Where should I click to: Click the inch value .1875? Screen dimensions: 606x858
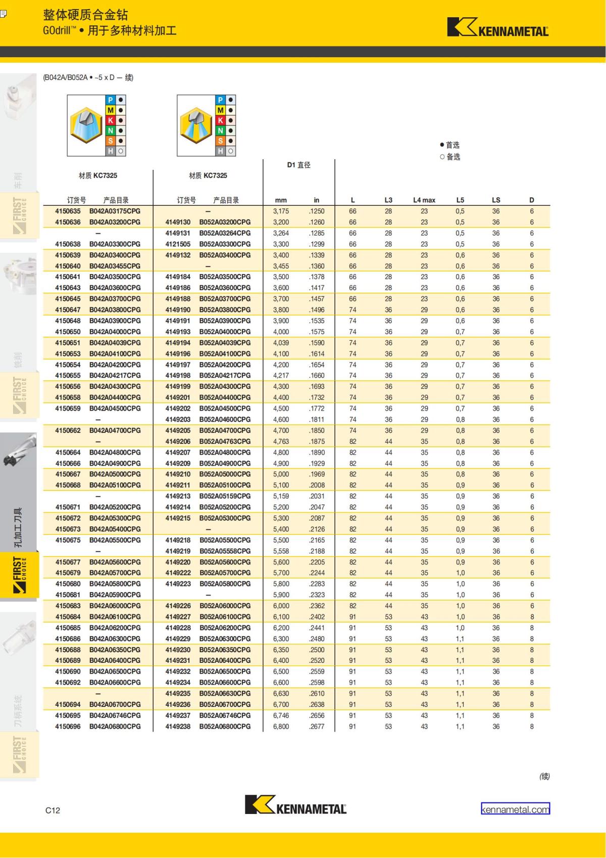pos(317,441)
